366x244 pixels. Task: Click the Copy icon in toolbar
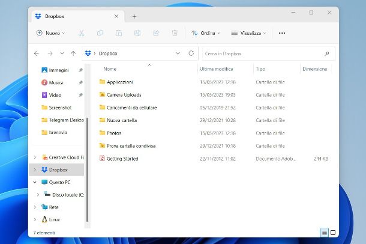(x=100, y=33)
